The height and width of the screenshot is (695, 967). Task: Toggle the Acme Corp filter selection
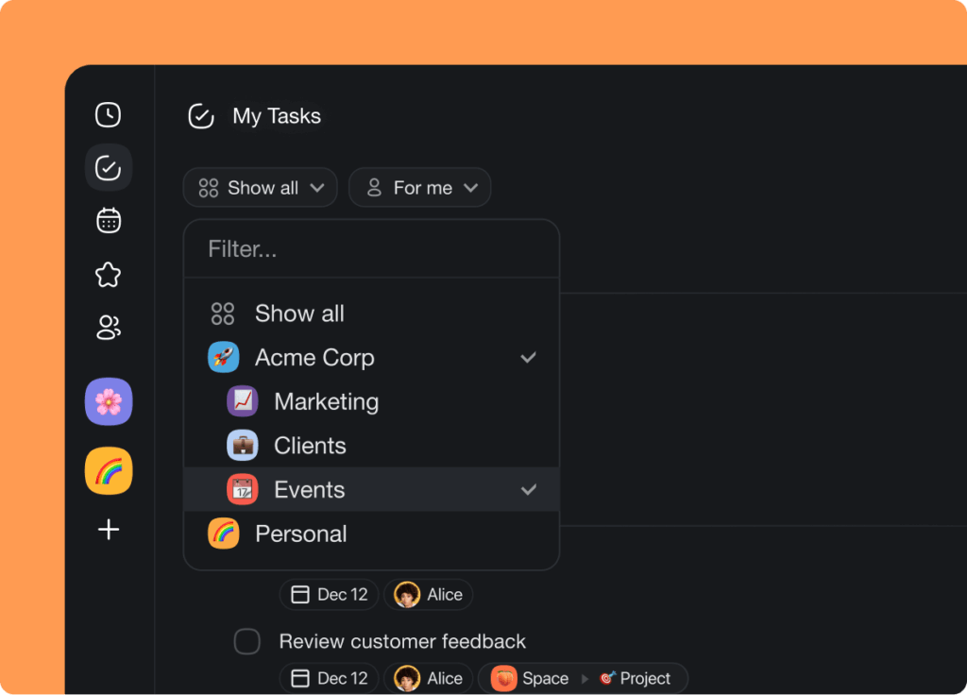(314, 357)
